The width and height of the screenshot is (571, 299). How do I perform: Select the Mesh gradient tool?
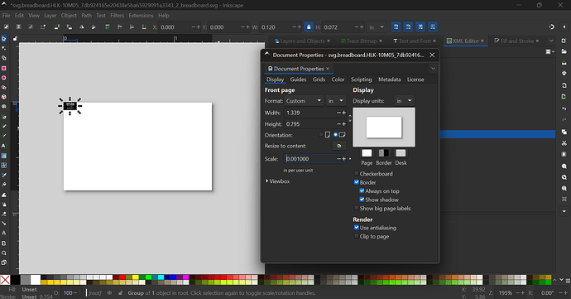point(4,165)
